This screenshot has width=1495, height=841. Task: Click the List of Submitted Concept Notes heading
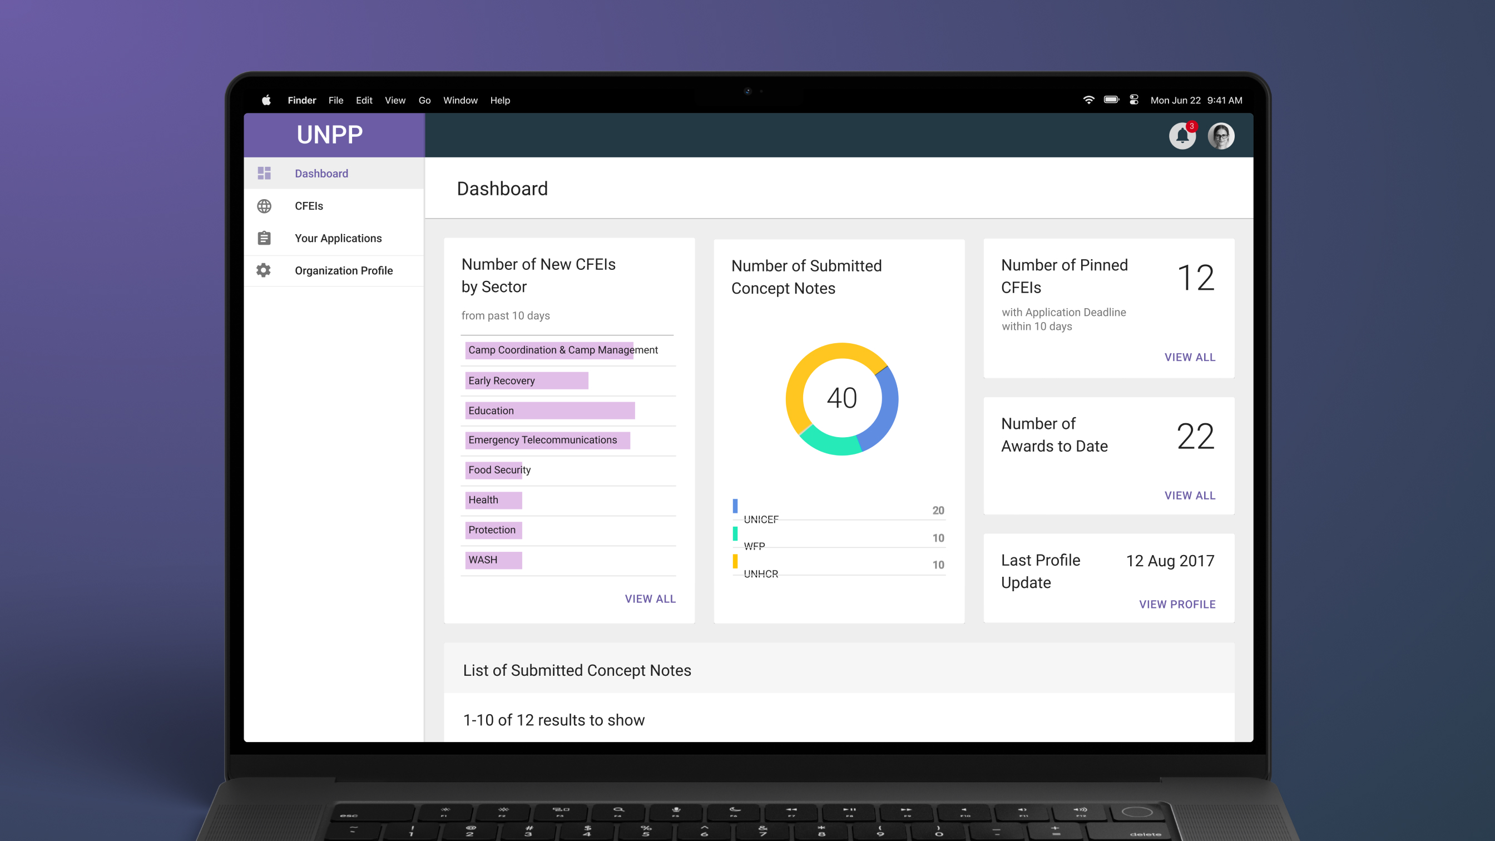click(577, 670)
